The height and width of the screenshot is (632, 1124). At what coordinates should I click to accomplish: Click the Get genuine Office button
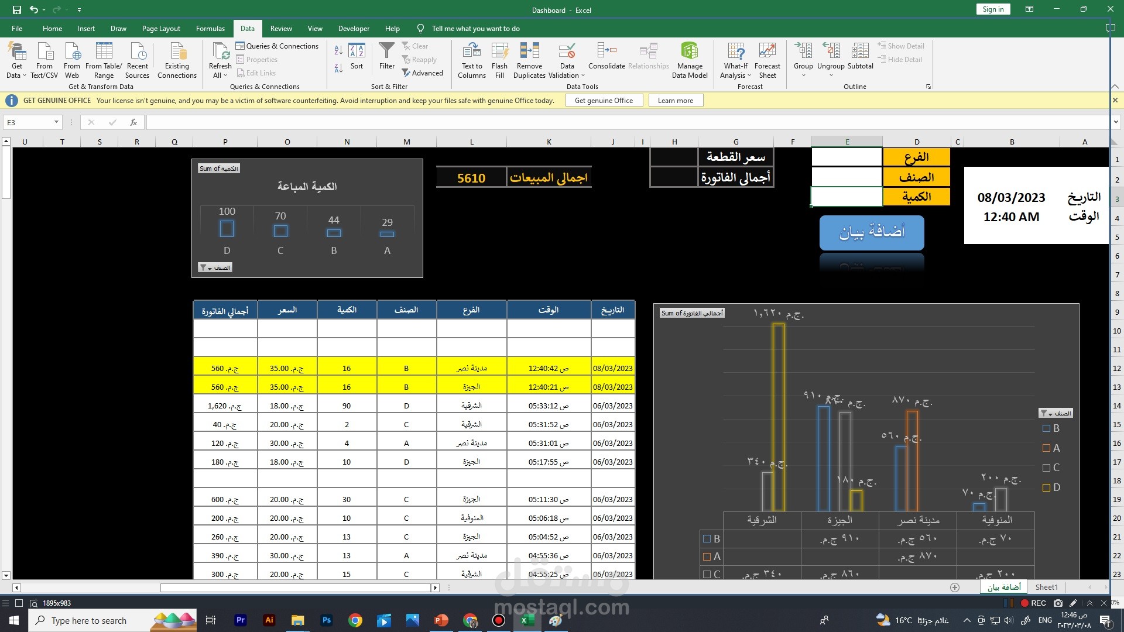coord(604,101)
